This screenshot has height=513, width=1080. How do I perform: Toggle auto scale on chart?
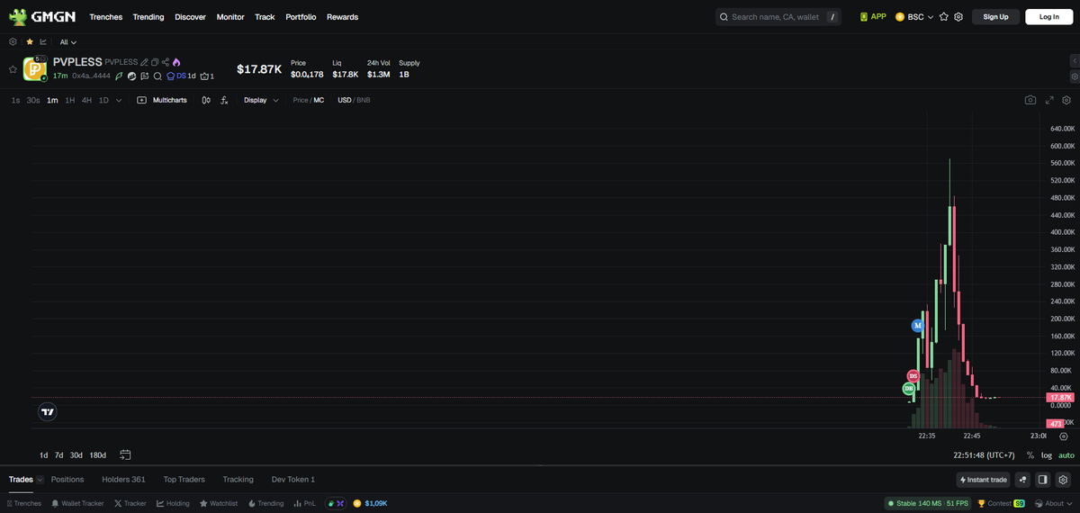coord(1066,455)
